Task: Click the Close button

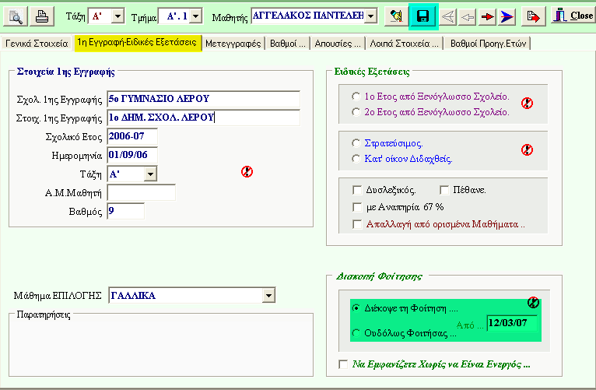Action: pyautogui.click(x=572, y=16)
